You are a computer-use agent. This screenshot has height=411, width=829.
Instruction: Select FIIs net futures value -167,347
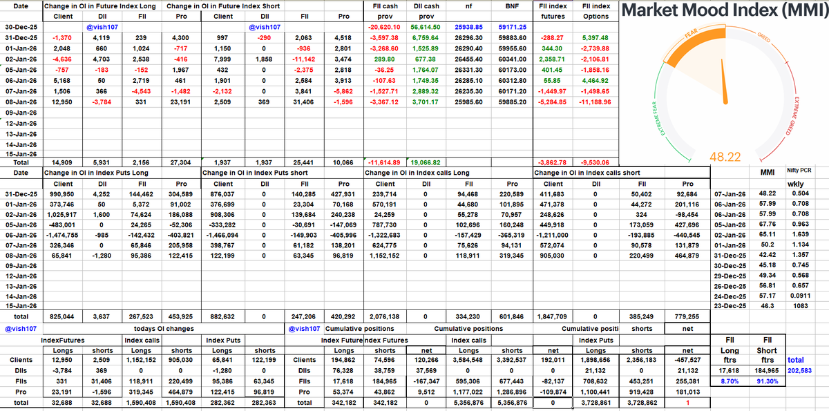[x=427, y=380]
